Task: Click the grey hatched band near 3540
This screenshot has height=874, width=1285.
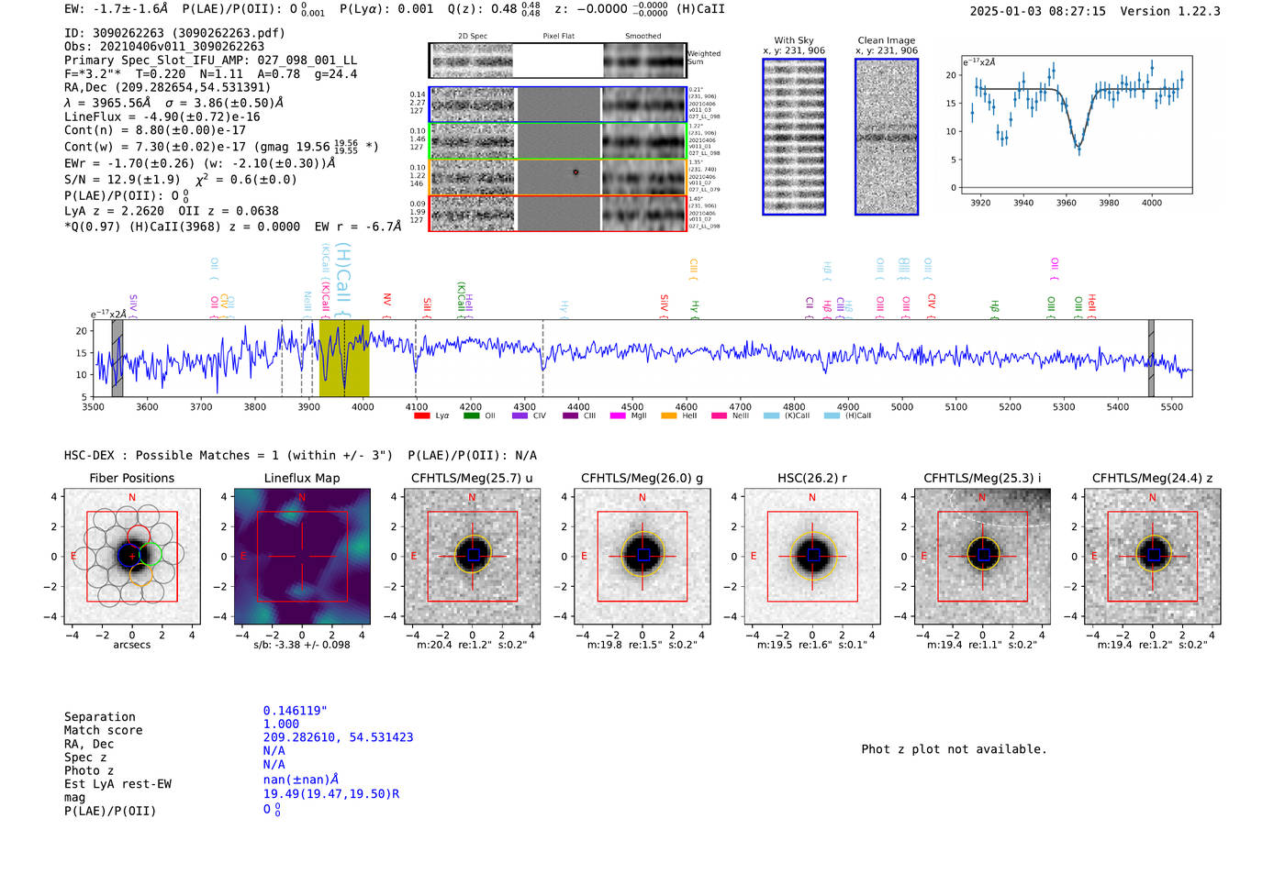Action: 117,359
